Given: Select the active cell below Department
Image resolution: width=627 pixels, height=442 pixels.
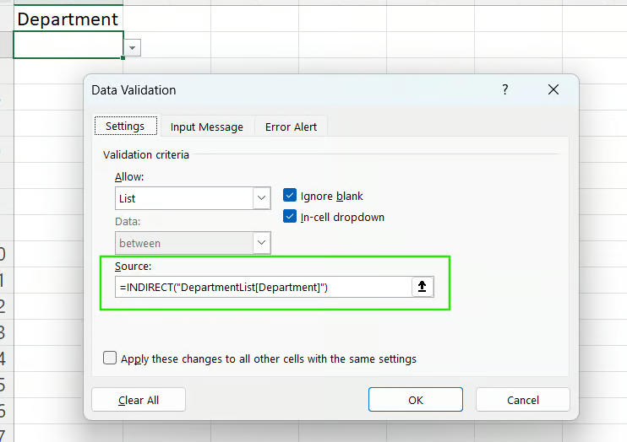Looking at the screenshot, I should click(68, 45).
